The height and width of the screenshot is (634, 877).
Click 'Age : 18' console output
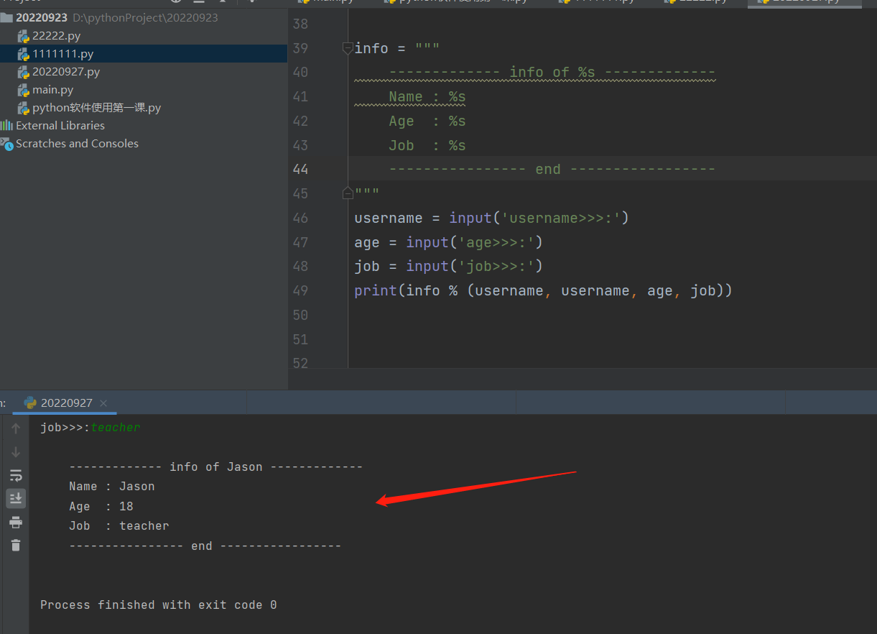click(101, 506)
